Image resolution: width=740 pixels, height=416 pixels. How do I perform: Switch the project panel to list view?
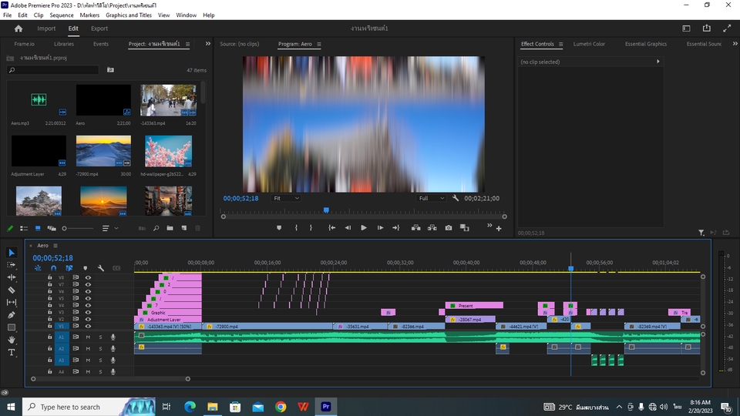[x=24, y=229]
